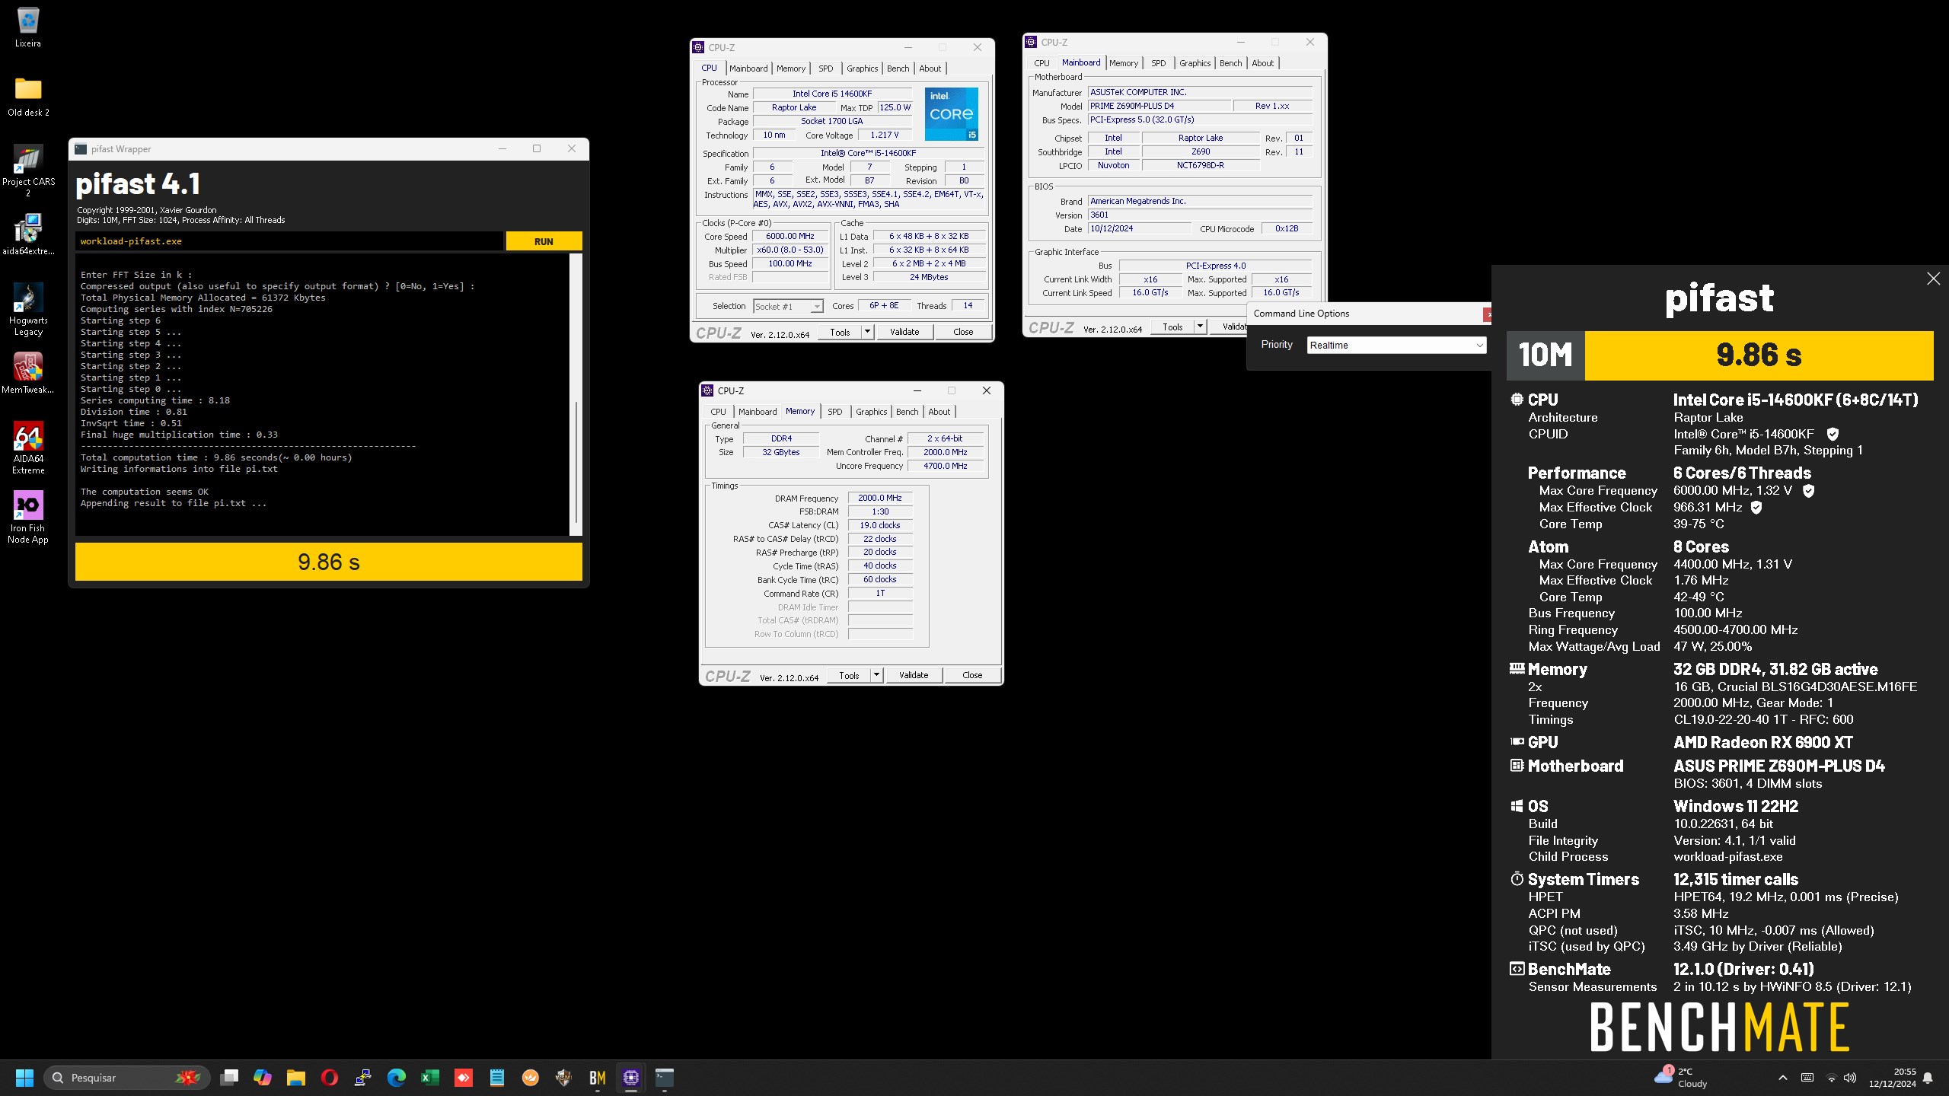Launch Copilot from the taskbar
Image resolution: width=1949 pixels, height=1096 pixels.
(263, 1078)
